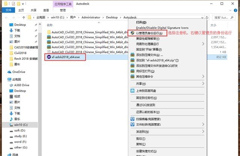Click the 音乐 music note icon

pyautogui.click(x=11, y=119)
